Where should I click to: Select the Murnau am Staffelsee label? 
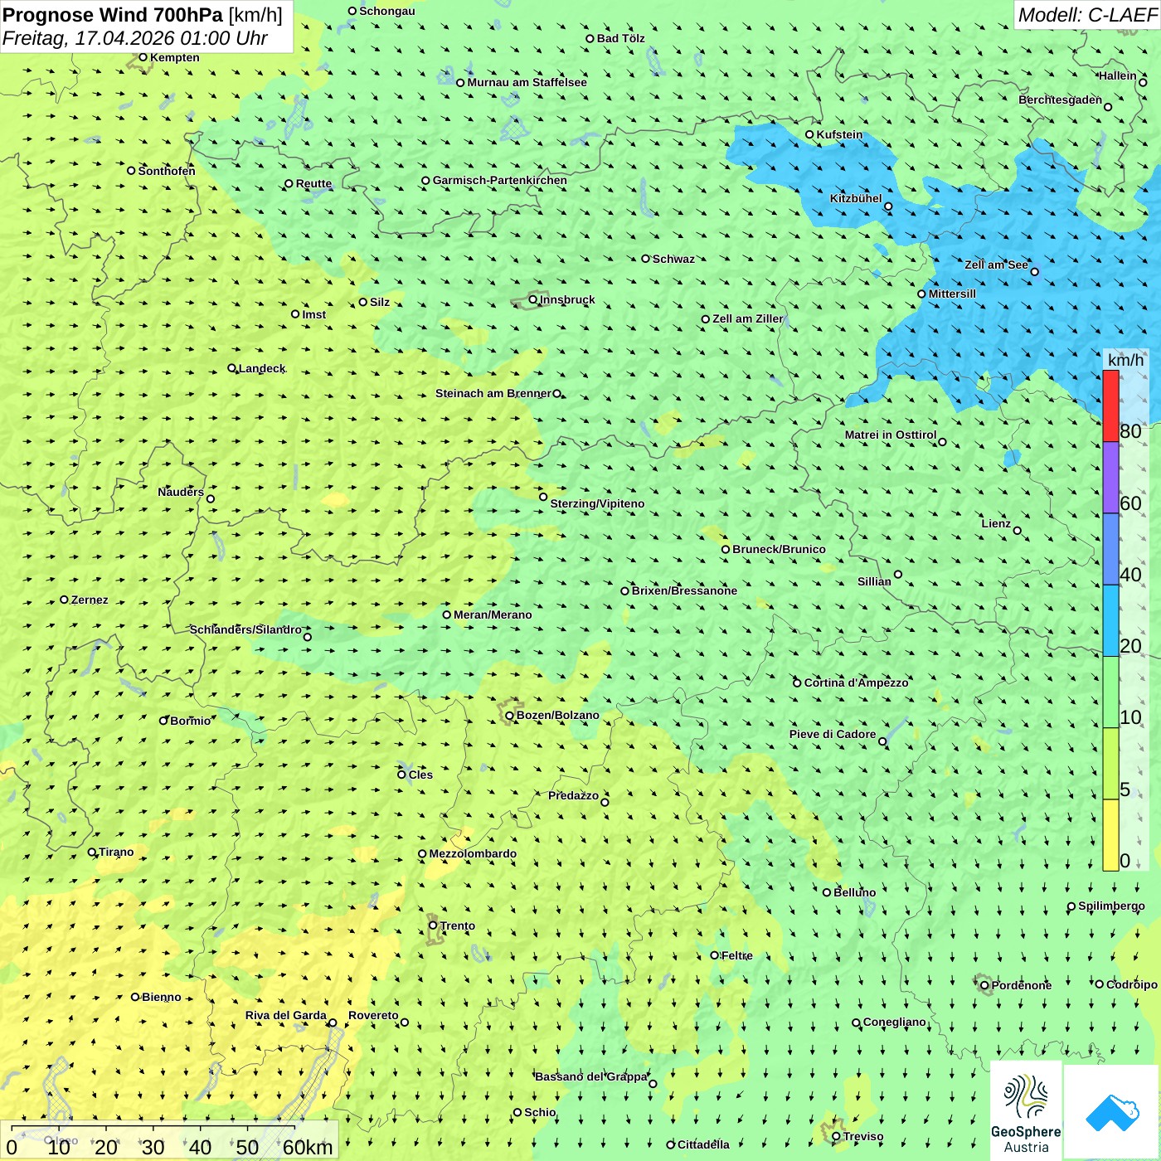527,82
